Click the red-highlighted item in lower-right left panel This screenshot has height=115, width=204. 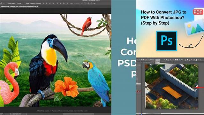pos(139,91)
